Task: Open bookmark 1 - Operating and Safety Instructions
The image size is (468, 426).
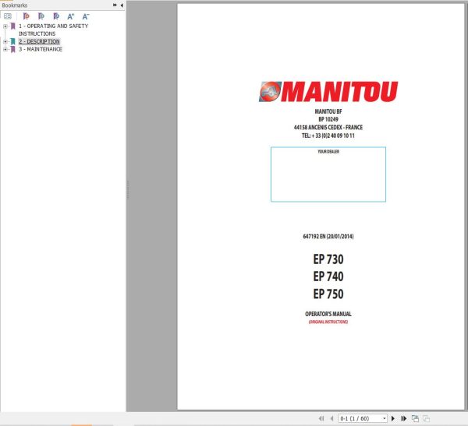Action: pyautogui.click(x=53, y=30)
